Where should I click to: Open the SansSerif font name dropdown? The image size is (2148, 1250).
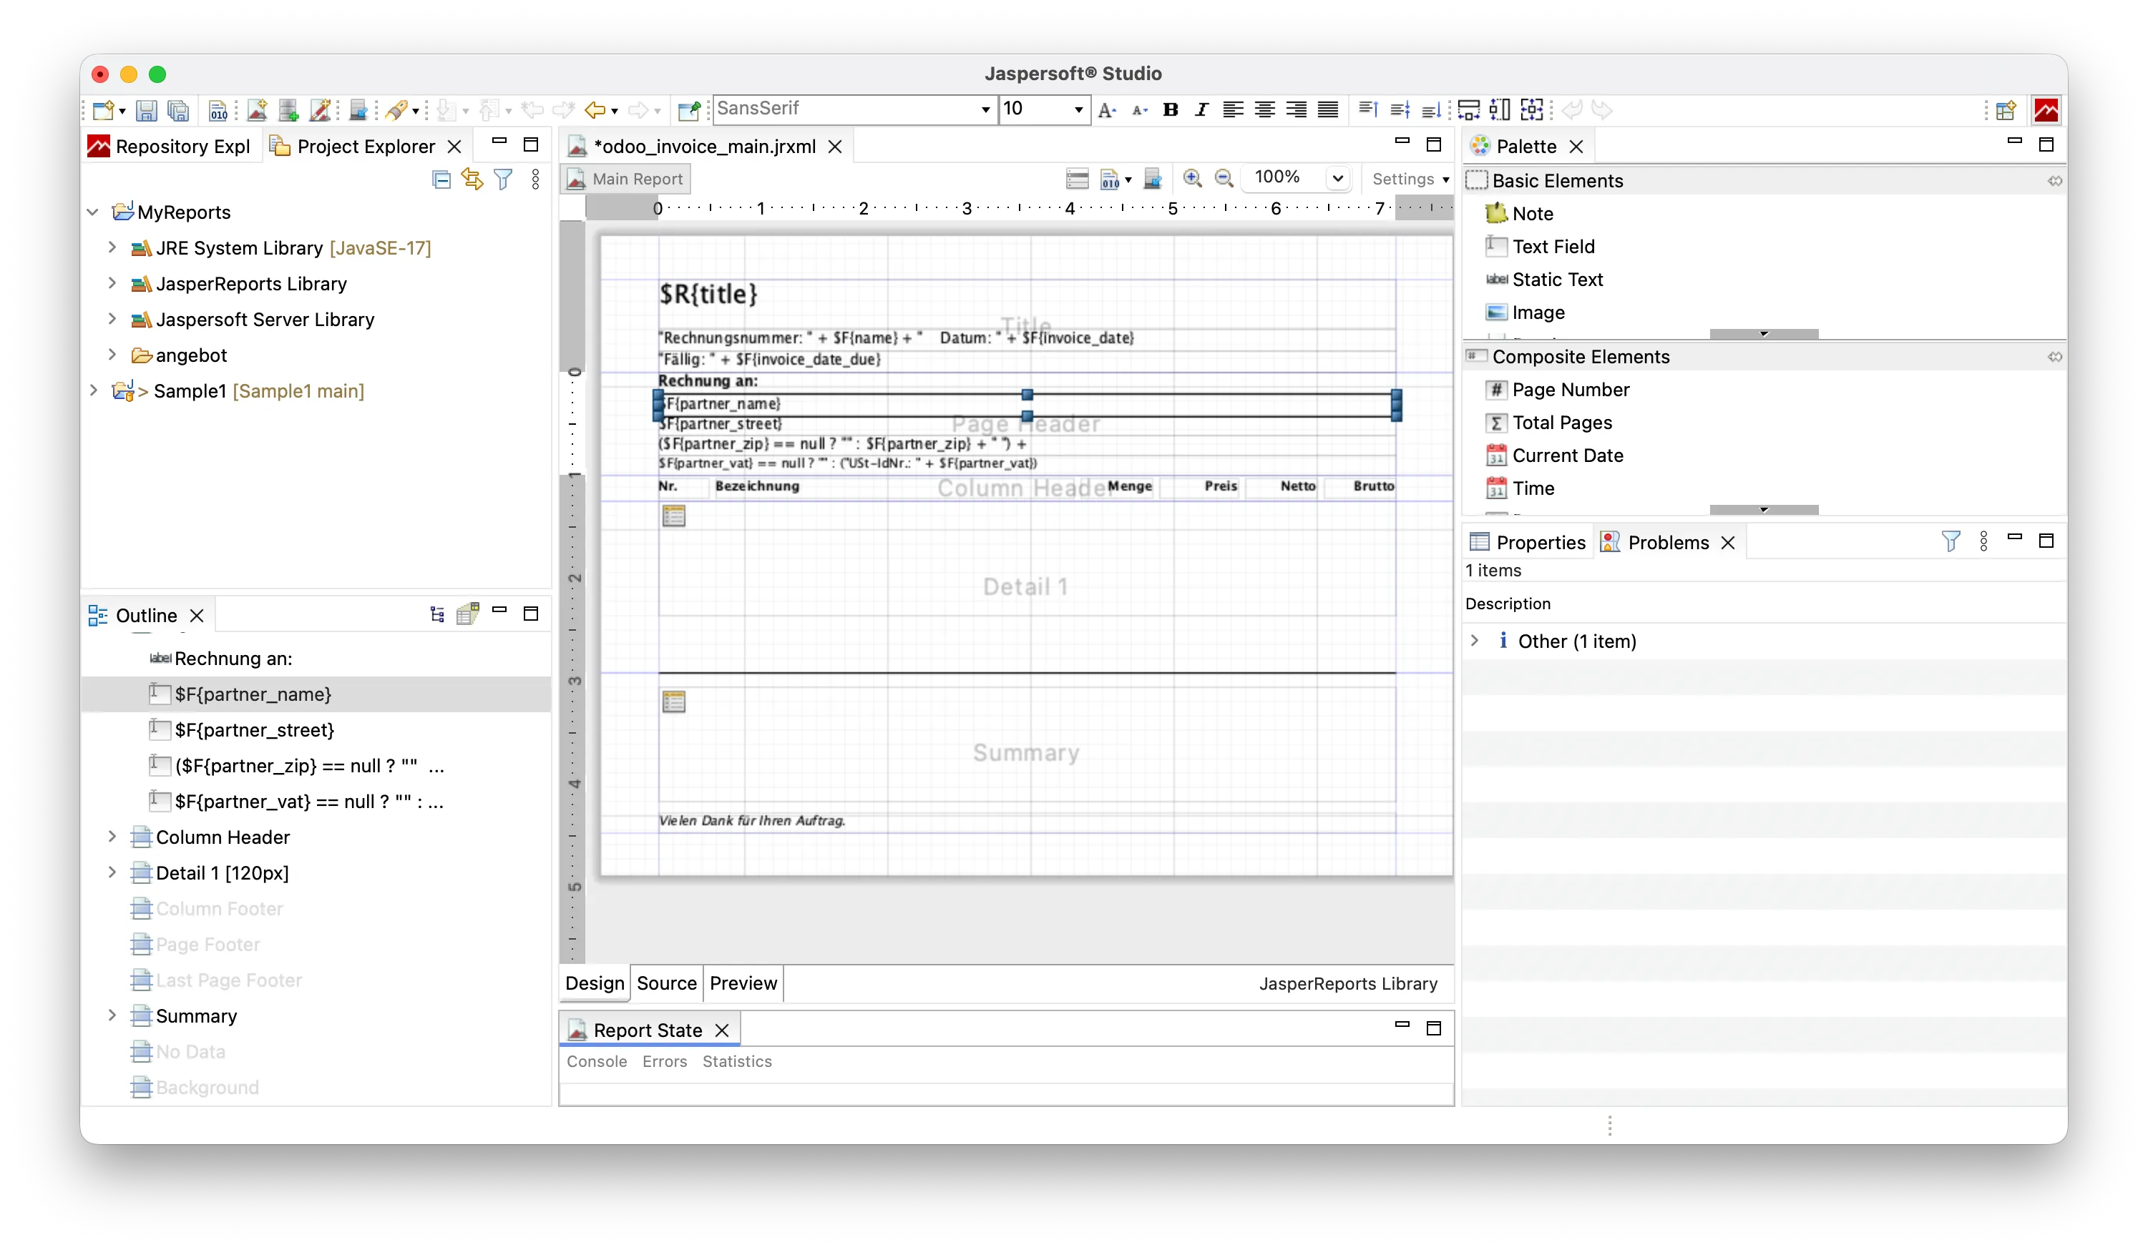tap(985, 110)
